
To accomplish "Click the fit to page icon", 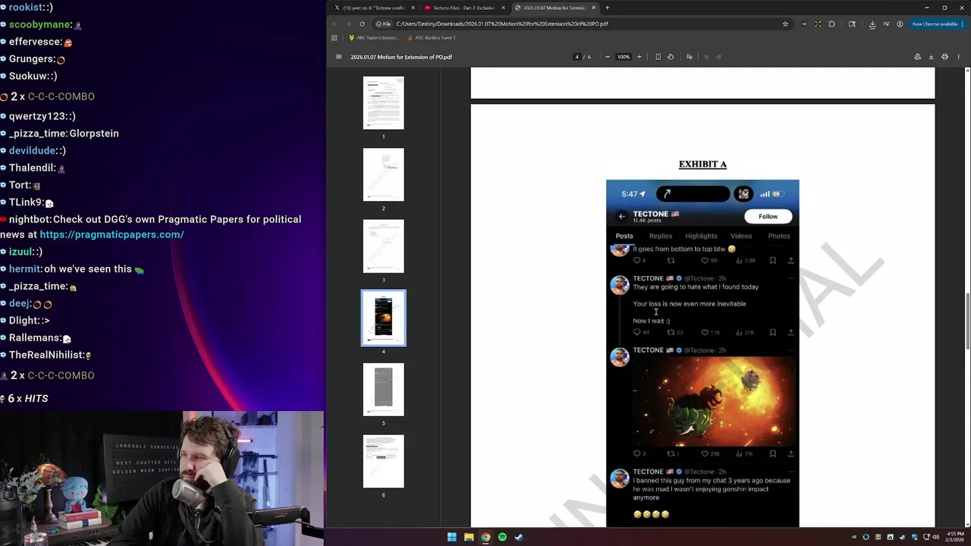I will tap(658, 57).
